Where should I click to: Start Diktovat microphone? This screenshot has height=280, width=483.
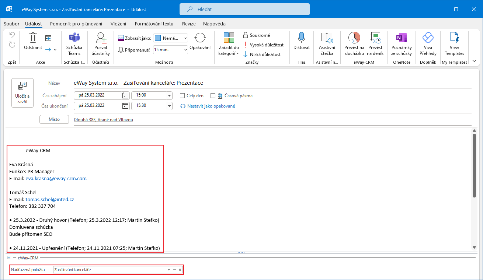coord(302,41)
